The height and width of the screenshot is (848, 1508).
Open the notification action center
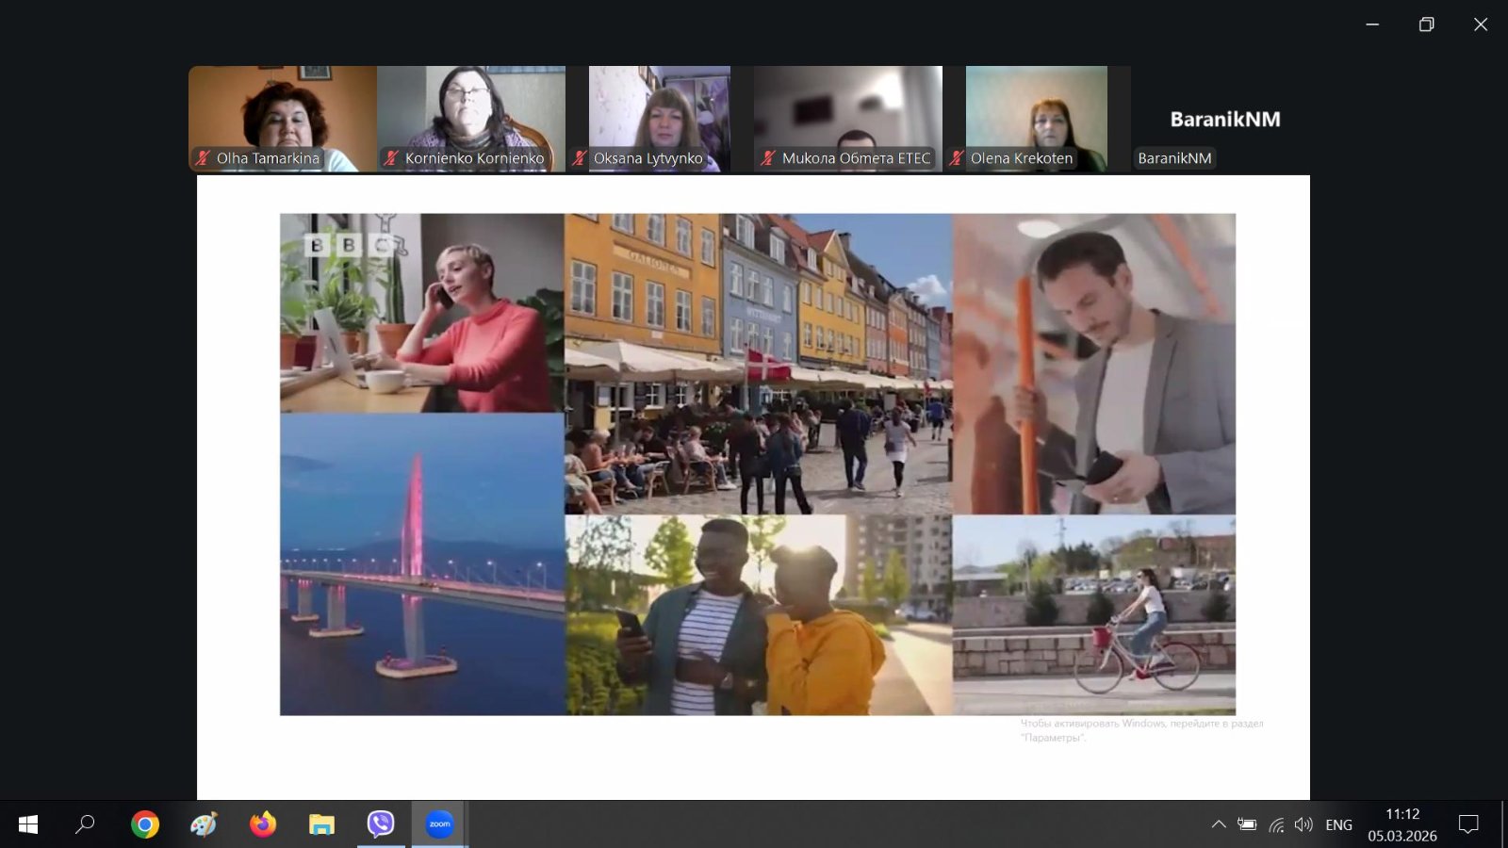(x=1468, y=824)
